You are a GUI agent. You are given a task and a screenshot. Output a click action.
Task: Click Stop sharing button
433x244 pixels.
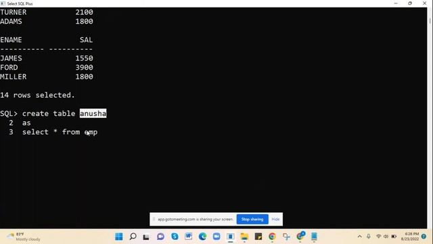click(x=252, y=220)
